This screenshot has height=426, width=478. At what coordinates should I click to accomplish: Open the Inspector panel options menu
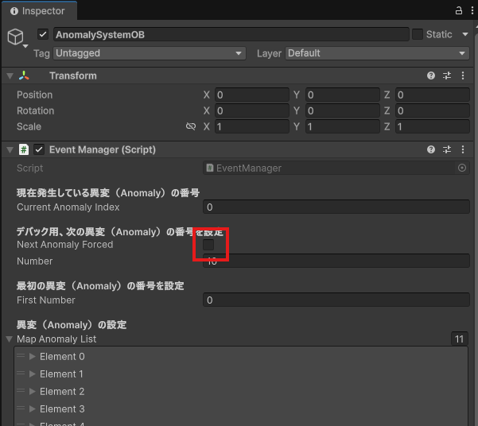[x=471, y=11]
